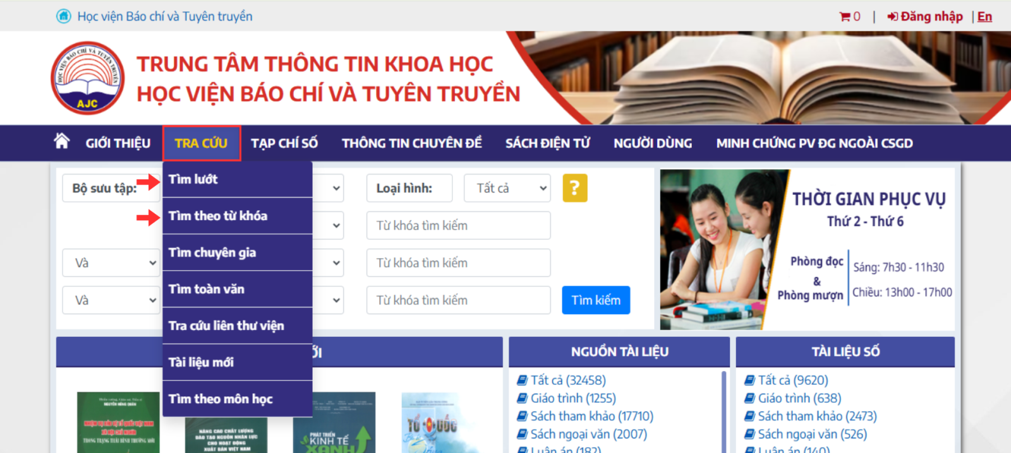
Task: Select Tìm lướt from Tra cứu menu
Action: [238, 179]
